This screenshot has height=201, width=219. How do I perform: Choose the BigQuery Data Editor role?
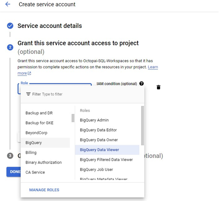98,130
